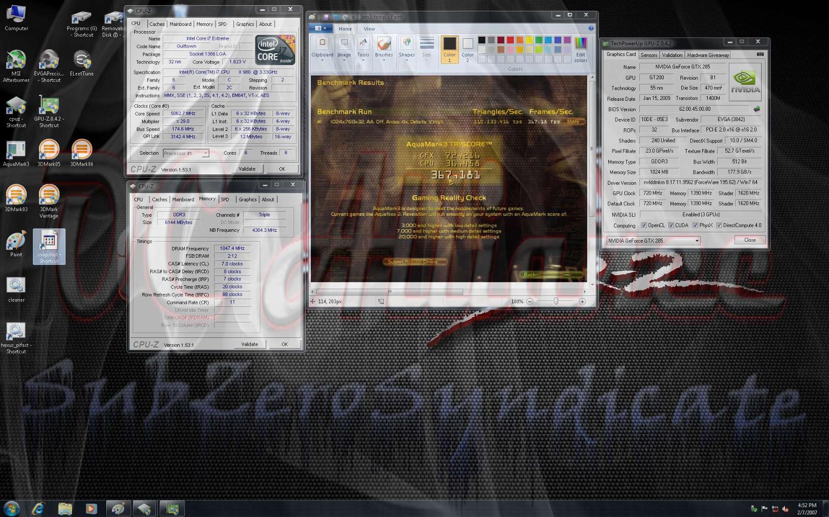
Task: Select the snapshot shortcut desktop icon
Action: (49, 247)
